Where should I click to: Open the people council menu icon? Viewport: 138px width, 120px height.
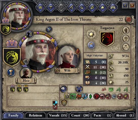click(x=113, y=7)
